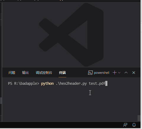Maximize the panel with the up chevron
The height and width of the screenshot is (129, 142).
click(126, 73)
